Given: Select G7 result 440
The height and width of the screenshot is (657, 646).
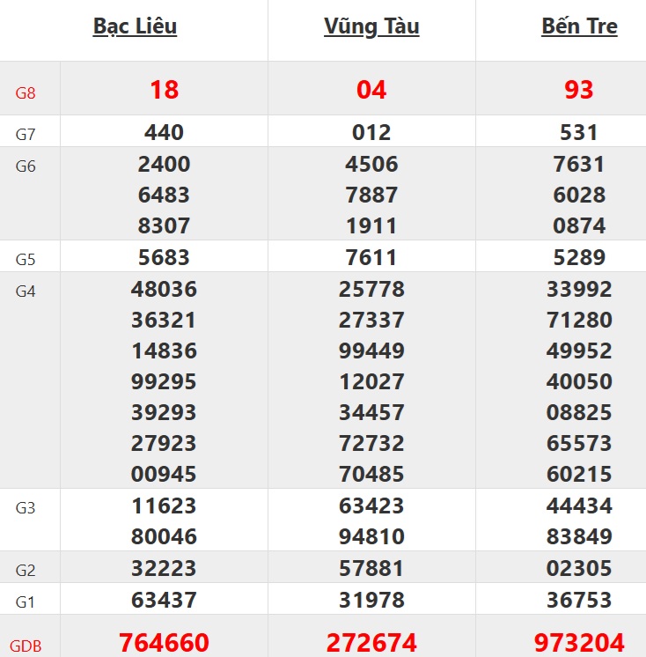Looking at the screenshot, I should tap(164, 132).
